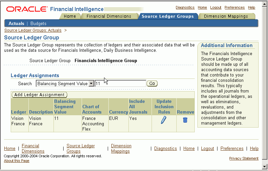Click the pencil Update Inclusion Rules icon
Viewport: 268px width, 171px height.
164,120
